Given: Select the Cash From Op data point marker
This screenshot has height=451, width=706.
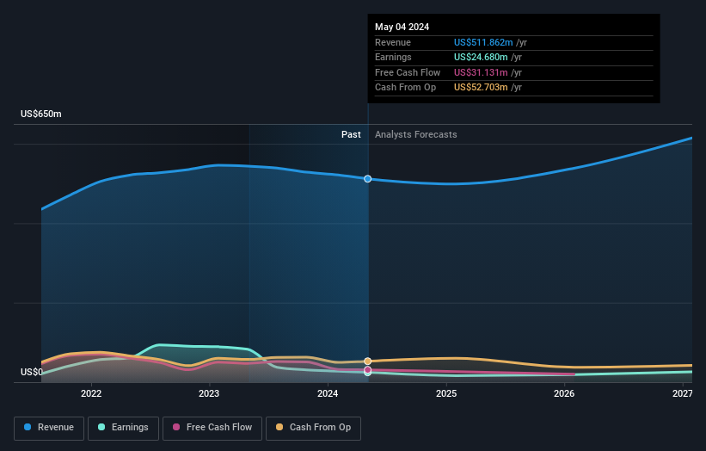Looking at the screenshot, I should coord(368,361).
